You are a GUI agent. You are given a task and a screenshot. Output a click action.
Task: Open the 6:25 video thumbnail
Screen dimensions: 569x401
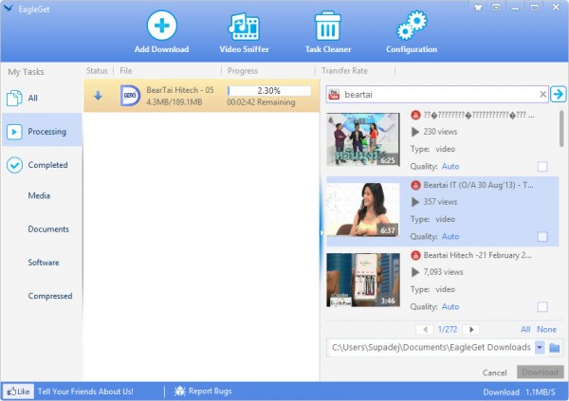(363, 139)
